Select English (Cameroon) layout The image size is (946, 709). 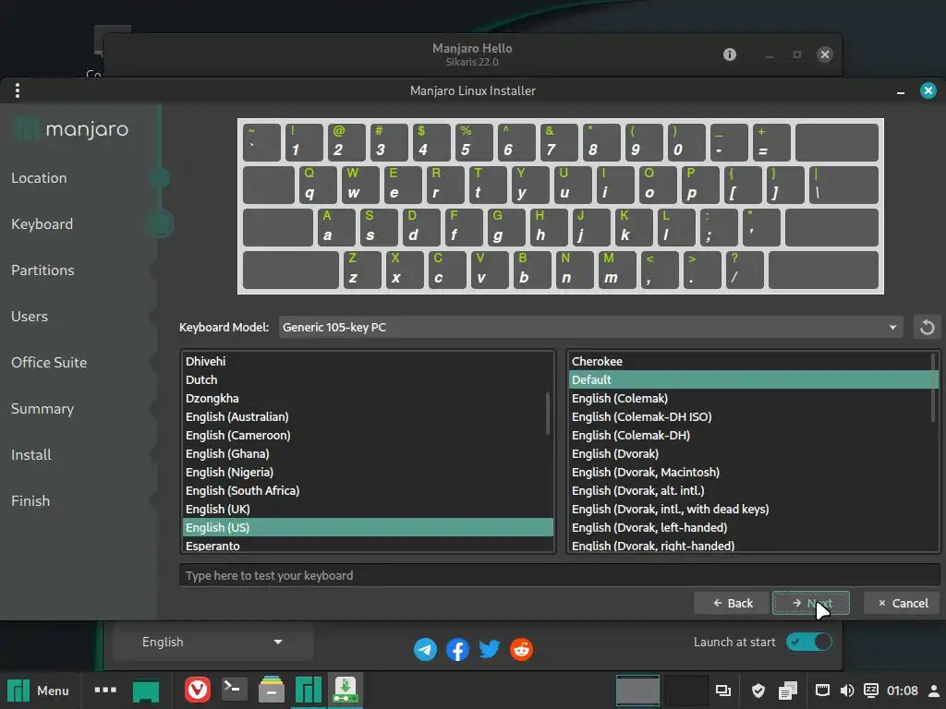(368, 436)
